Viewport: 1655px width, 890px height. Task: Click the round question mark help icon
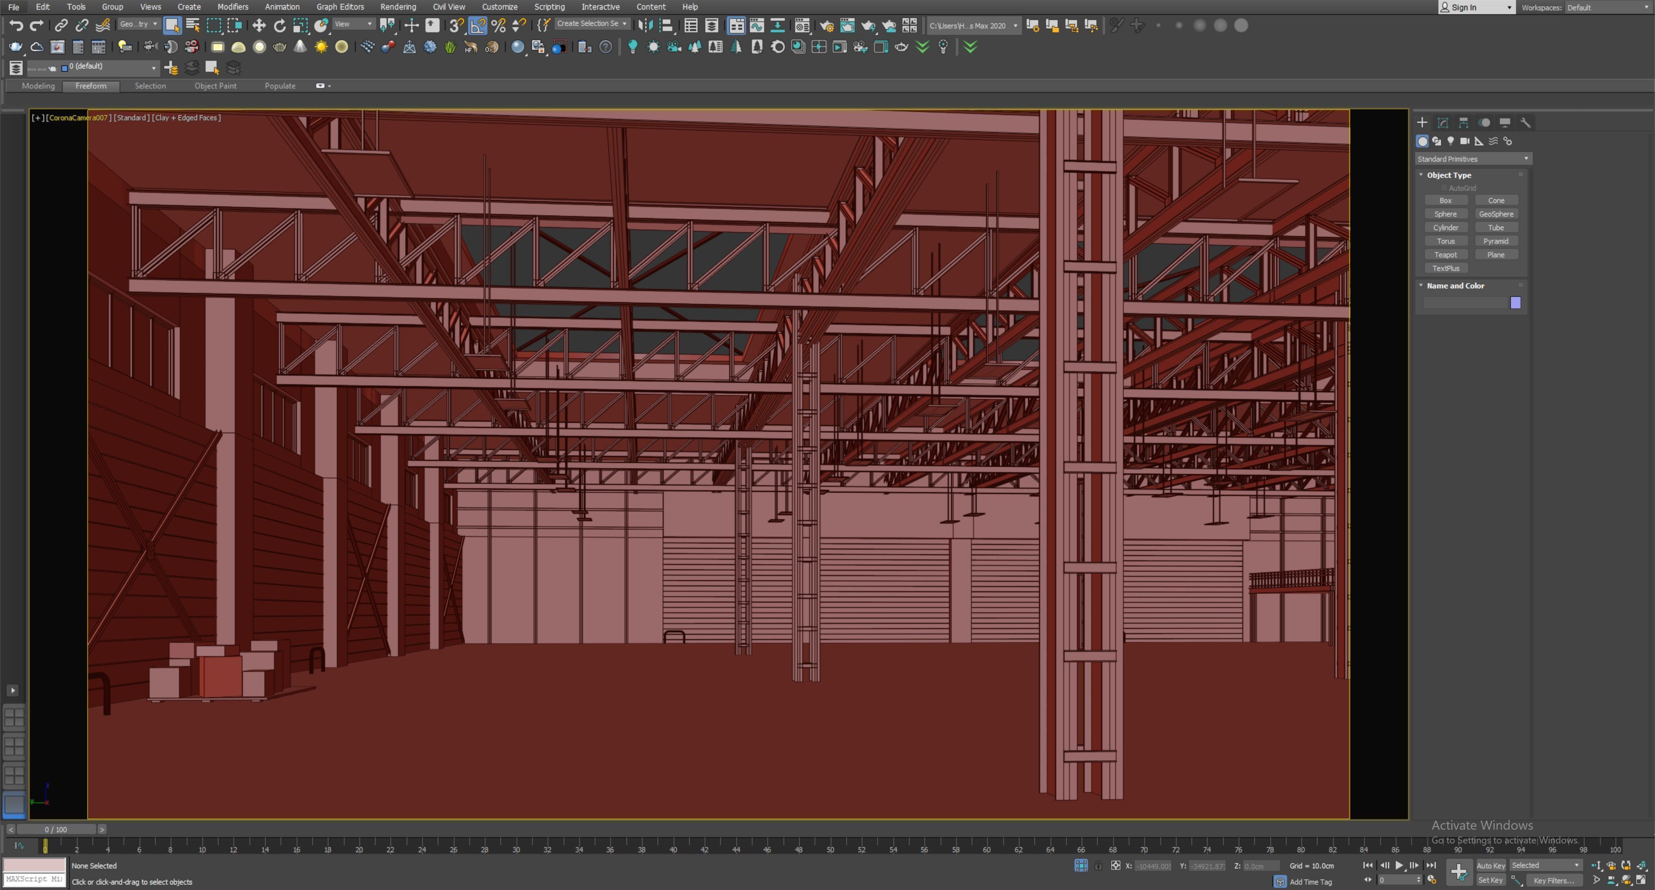605,47
